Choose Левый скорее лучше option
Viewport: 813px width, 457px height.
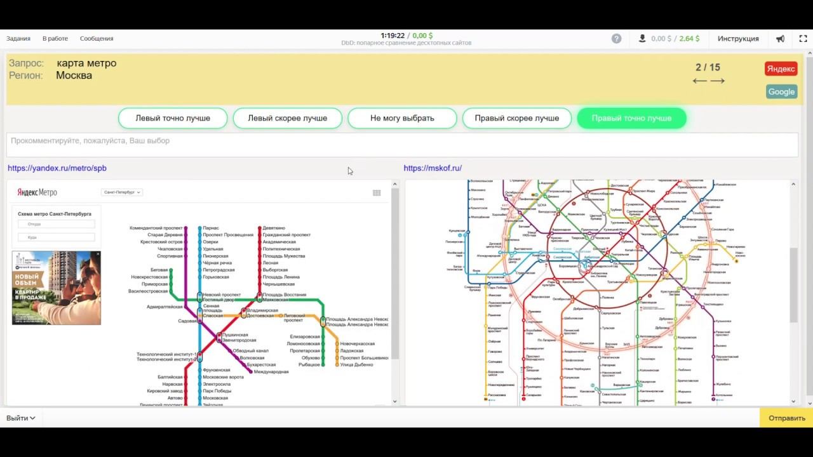288,118
